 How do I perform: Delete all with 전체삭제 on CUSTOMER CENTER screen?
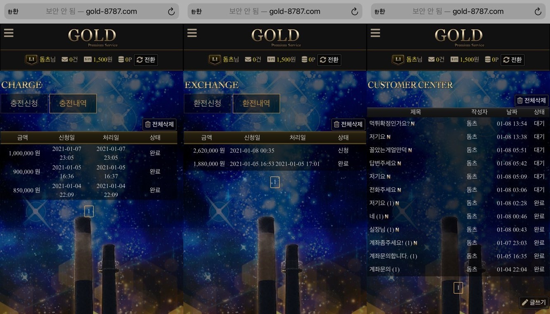click(x=531, y=100)
